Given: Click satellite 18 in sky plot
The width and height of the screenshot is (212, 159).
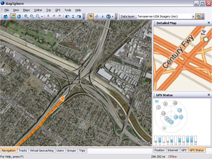Looking at the screenshot, I should (176, 117).
